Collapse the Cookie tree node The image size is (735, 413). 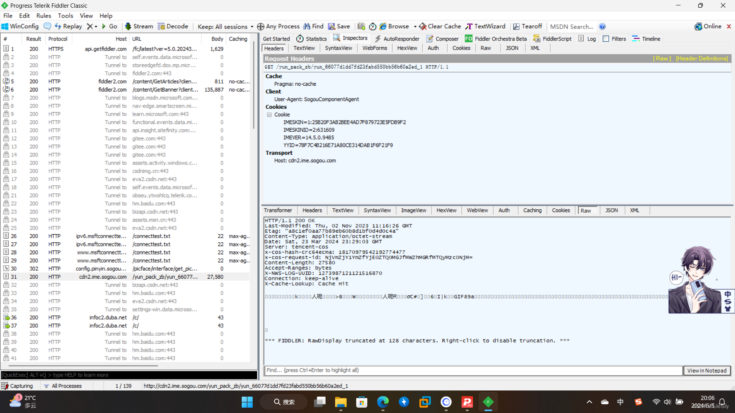pyautogui.click(x=269, y=114)
